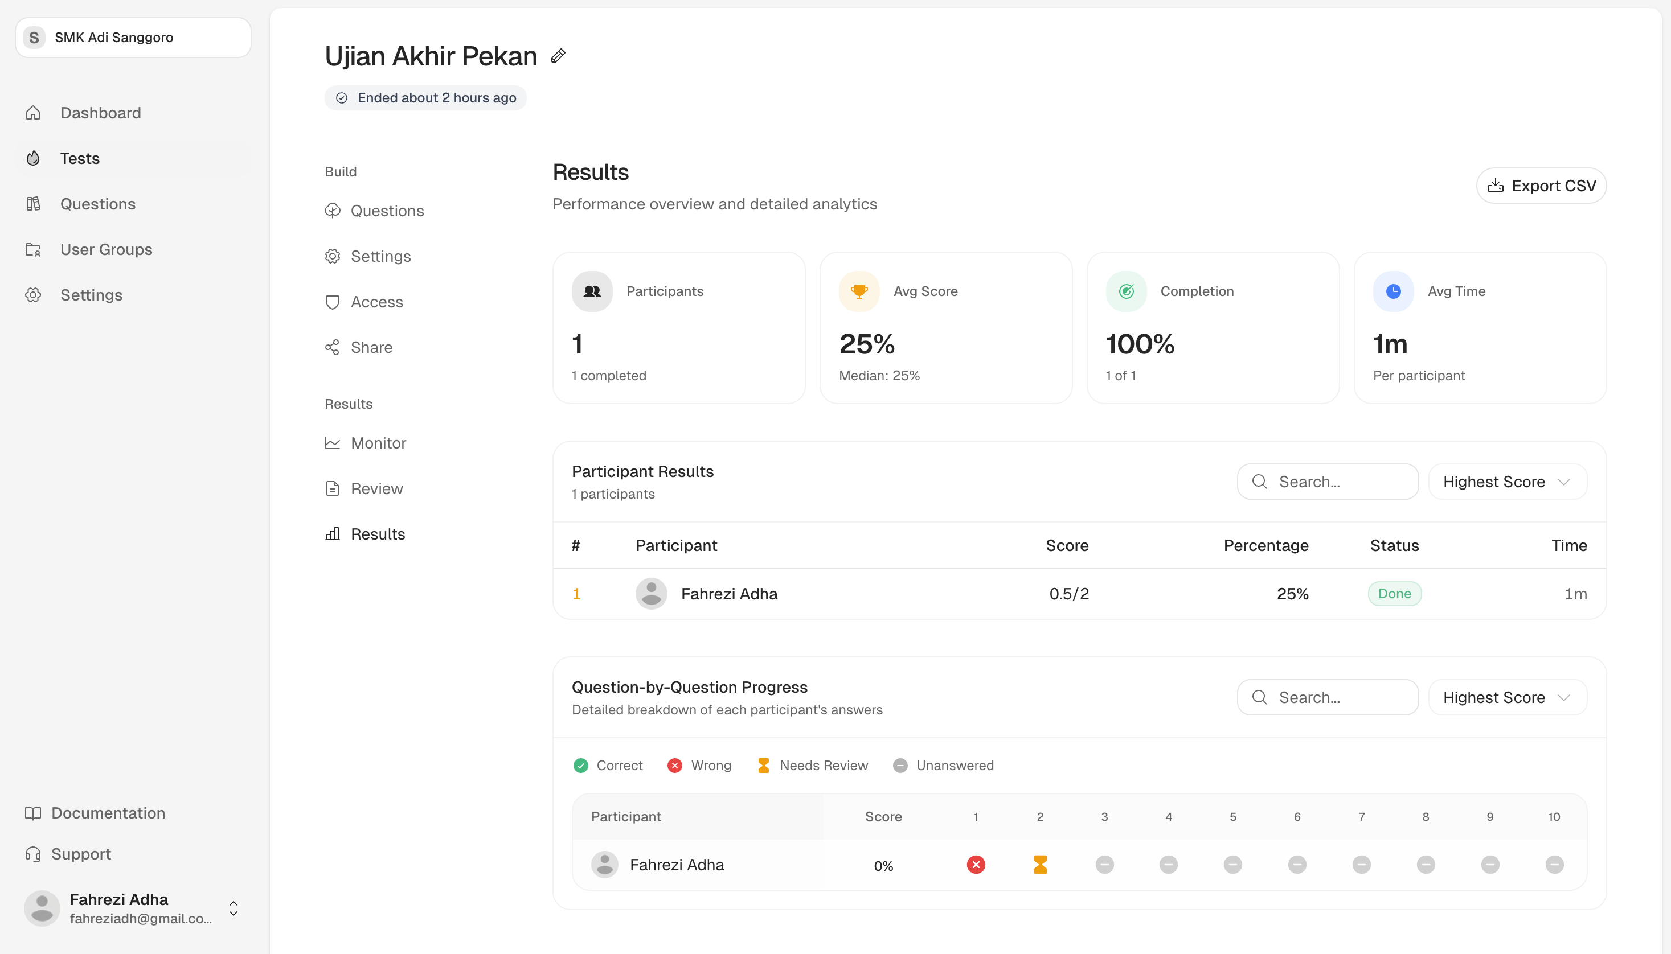Select the Monitor chart icon
The height and width of the screenshot is (954, 1671).
[x=333, y=443]
